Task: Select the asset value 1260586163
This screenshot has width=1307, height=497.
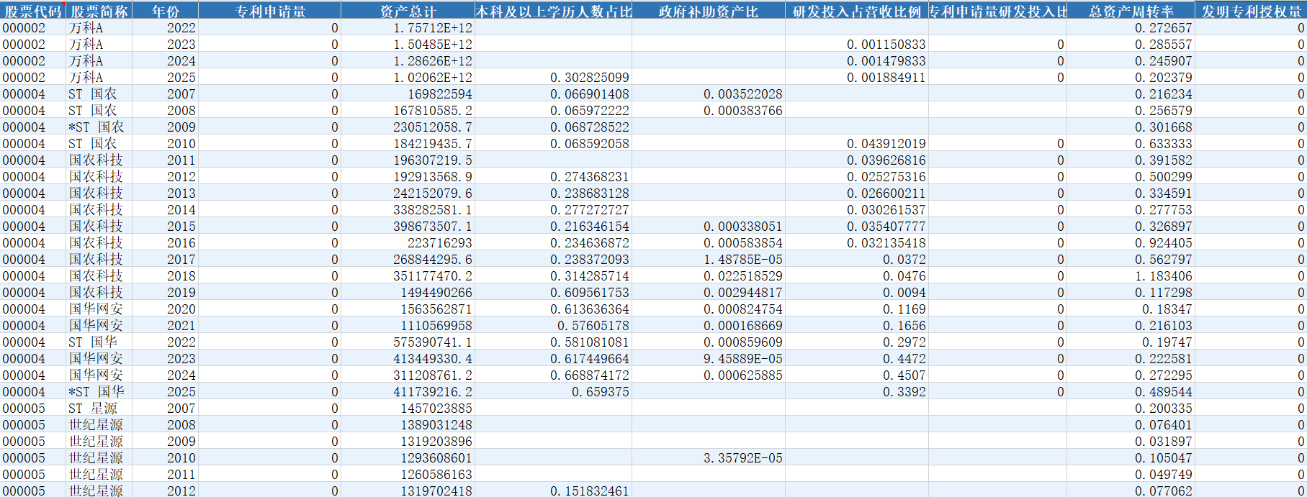Action: [x=408, y=474]
